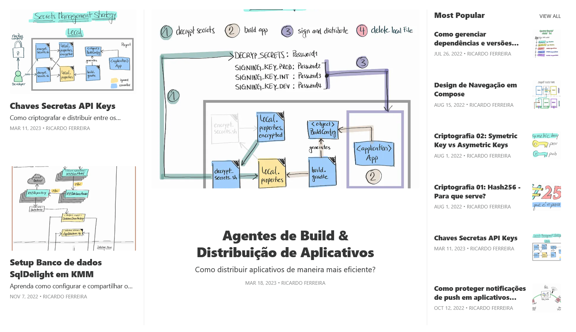The width and height of the screenshot is (576, 332).
Task: Open Como gerenciar dependências e versões article
Action: pyautogui.click(x=476, y=39)
